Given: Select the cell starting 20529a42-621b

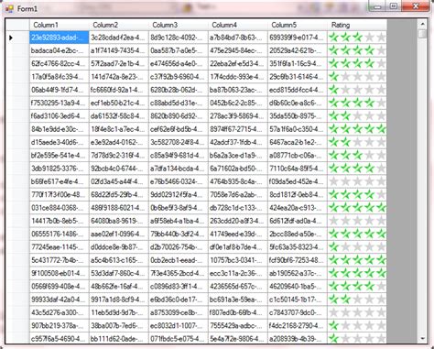Looking at the screenshot, I should pyautogui.click(x=298, y=50).
